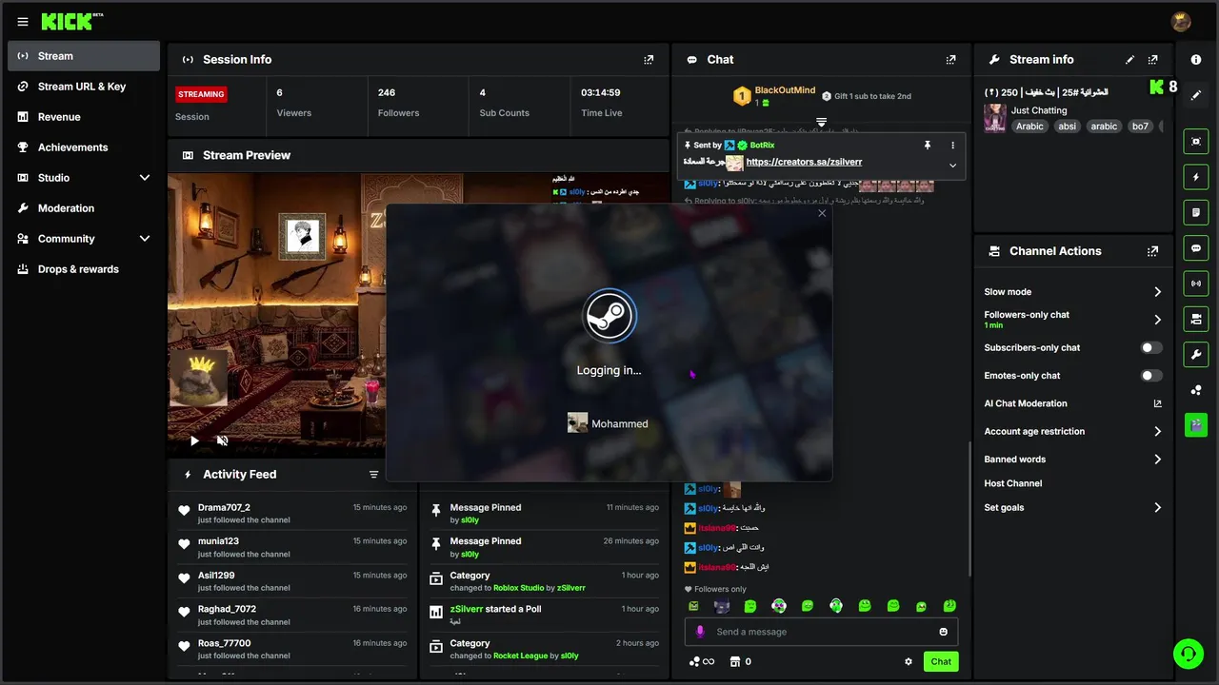The width and height of the screenshot is (1219, 685).
Task: Expand the pinned message chevron
Action: [x=952, y=165]
